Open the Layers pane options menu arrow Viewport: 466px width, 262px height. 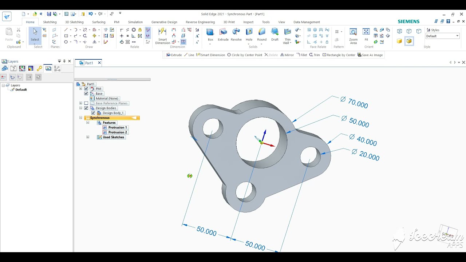pos(59,61)
